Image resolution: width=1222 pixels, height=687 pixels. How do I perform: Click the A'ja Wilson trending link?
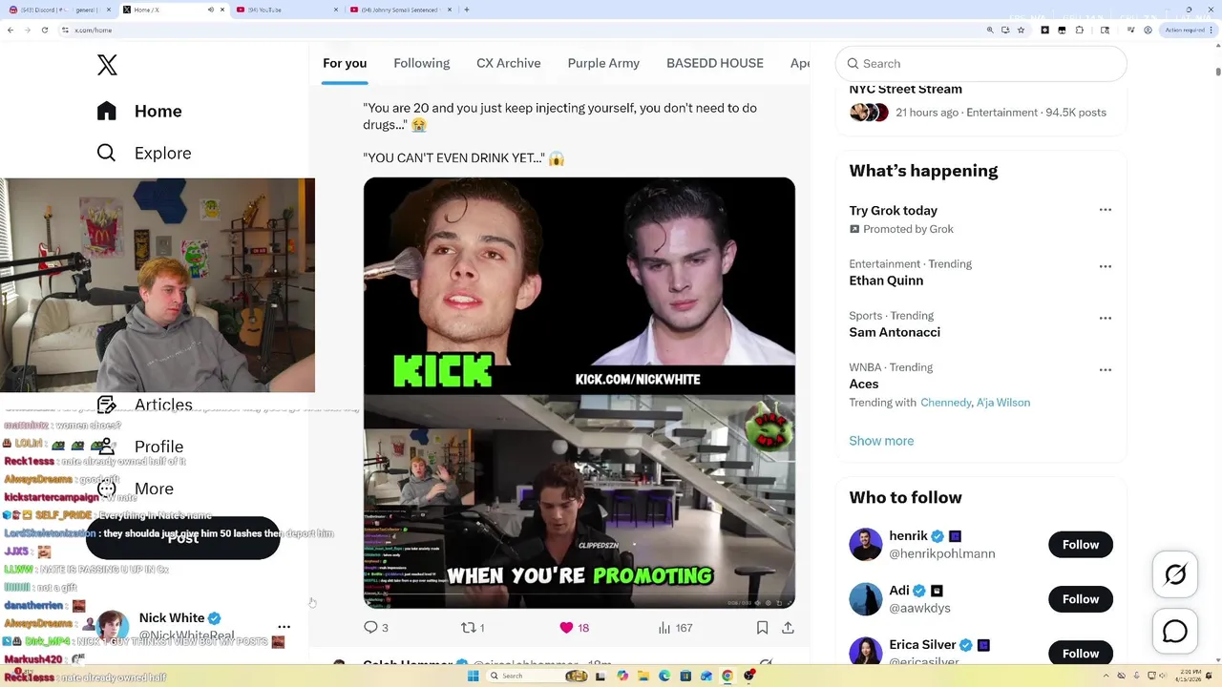(1003, 403)
